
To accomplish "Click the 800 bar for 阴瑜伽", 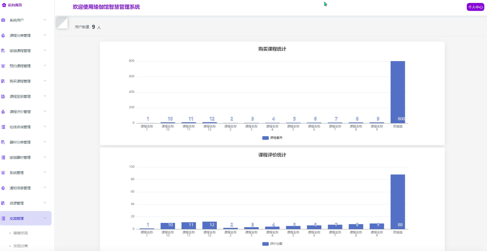I will coord(398,92).
